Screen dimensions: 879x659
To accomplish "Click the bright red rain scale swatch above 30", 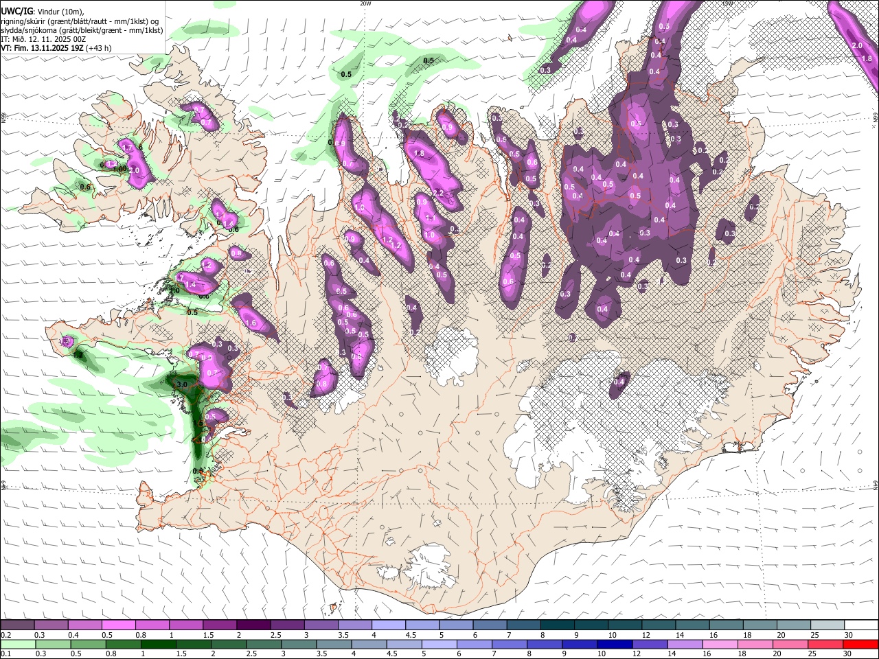I will point(860,644).
